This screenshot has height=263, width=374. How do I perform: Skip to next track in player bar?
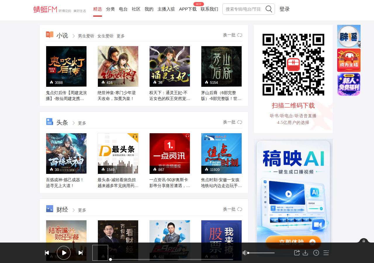pyautogui.click(x=81, y=253)
